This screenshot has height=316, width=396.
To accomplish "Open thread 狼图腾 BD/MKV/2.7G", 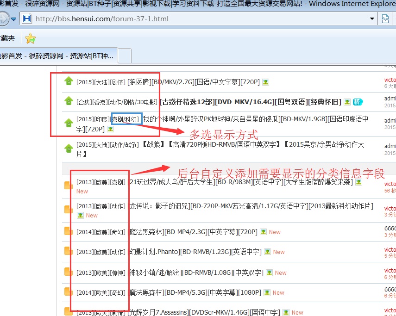I will [x=194, y=82].
